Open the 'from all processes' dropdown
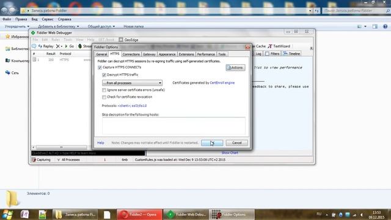 click(x=132, y=83)
